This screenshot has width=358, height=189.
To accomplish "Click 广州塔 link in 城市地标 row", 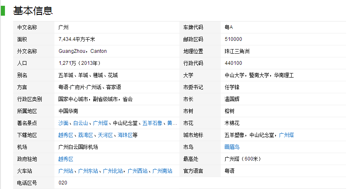I will (286, 135).
